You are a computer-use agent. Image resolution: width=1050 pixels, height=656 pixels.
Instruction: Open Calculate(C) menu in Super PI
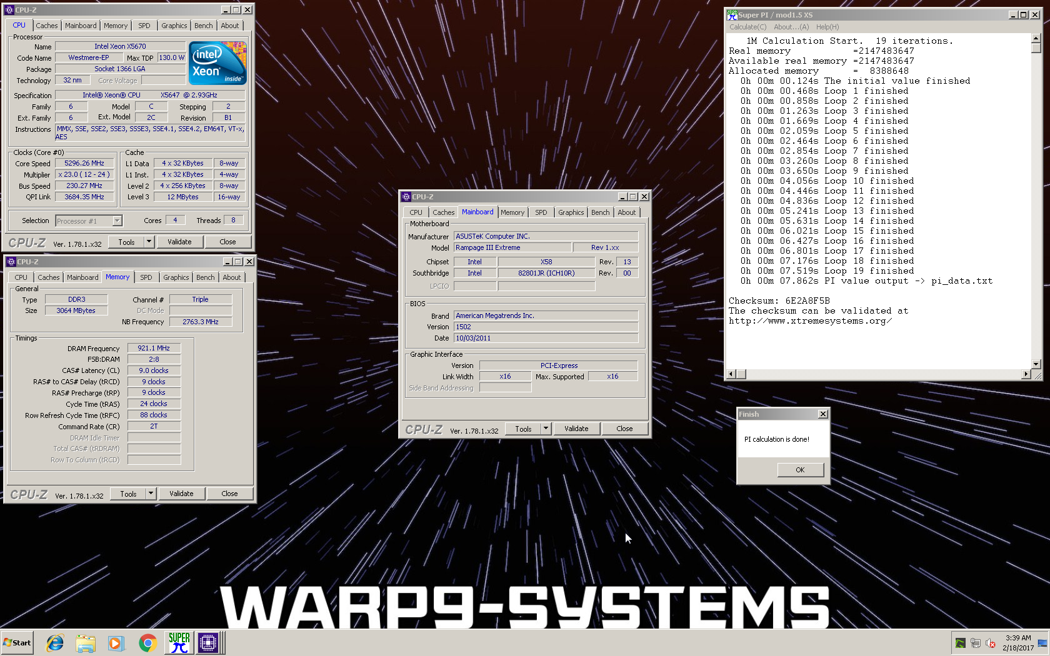(x=747, y=27)
